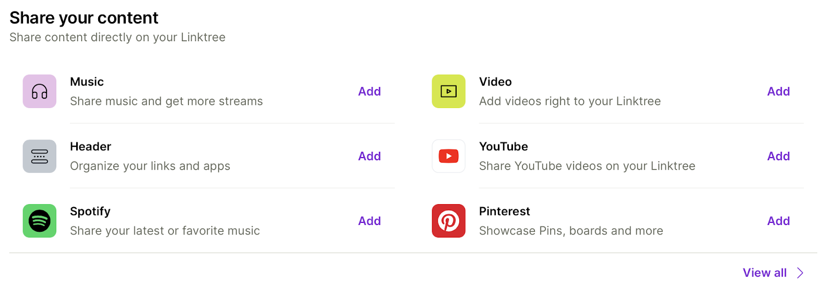Select the Music title text
This screenshot has height=297, width=835.
point(87,82)
